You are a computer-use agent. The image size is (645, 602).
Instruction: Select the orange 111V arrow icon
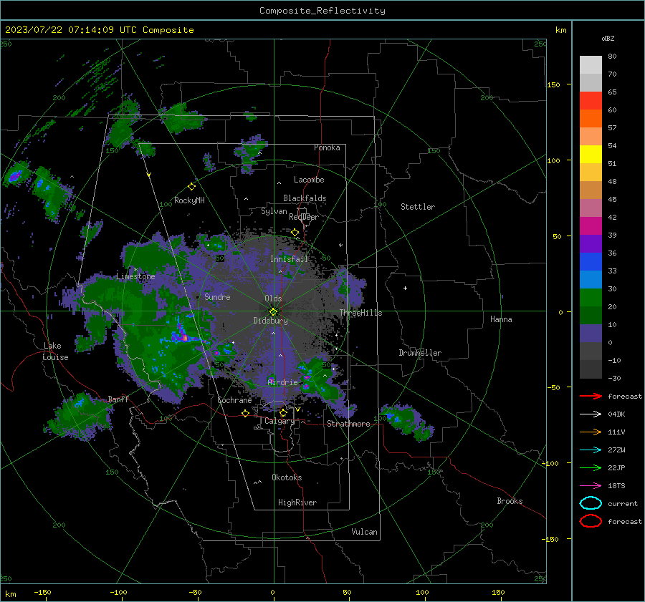click(591, 432)
